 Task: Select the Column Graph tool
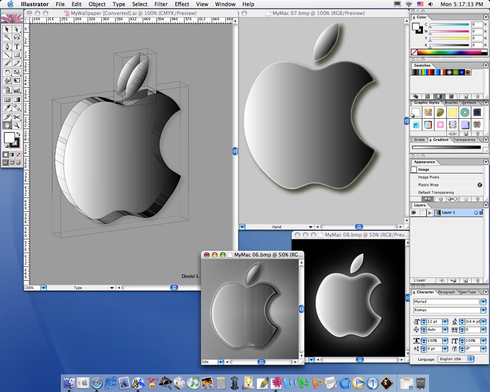coord(16,90)
